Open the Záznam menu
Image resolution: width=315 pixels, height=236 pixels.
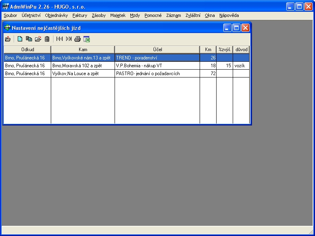[x=174, y=15]
